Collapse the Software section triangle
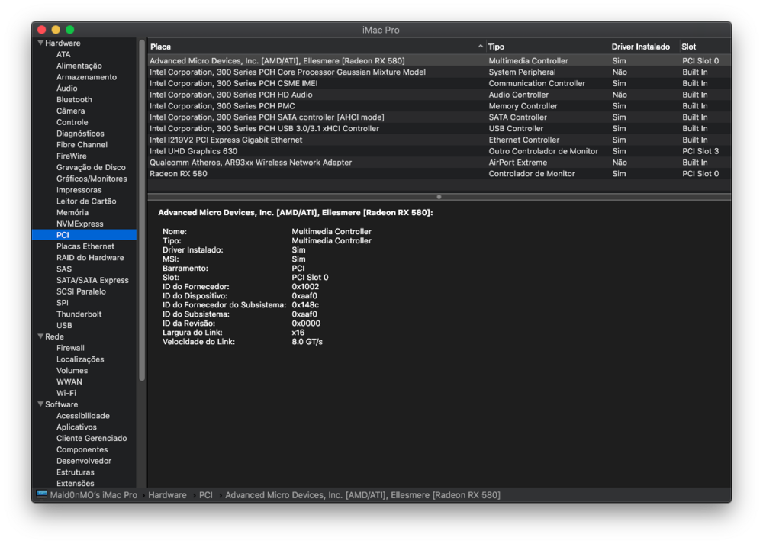The width and height of the screenshot is (763, 544). click(40, 404)
